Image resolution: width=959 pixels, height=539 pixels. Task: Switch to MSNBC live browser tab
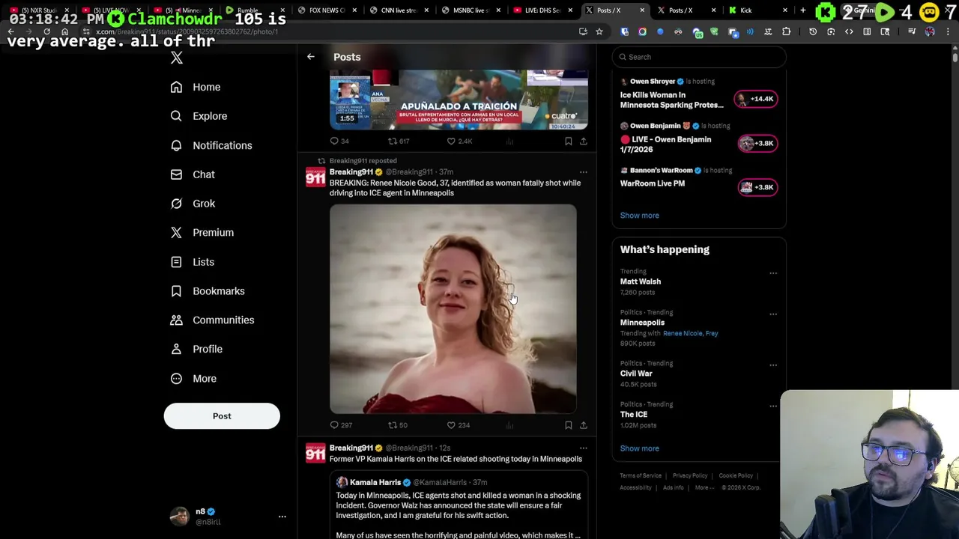470,10
